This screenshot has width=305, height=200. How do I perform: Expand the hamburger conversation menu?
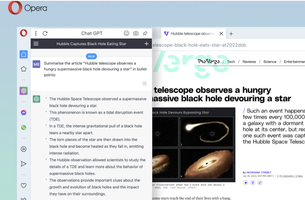coord(36,44)
